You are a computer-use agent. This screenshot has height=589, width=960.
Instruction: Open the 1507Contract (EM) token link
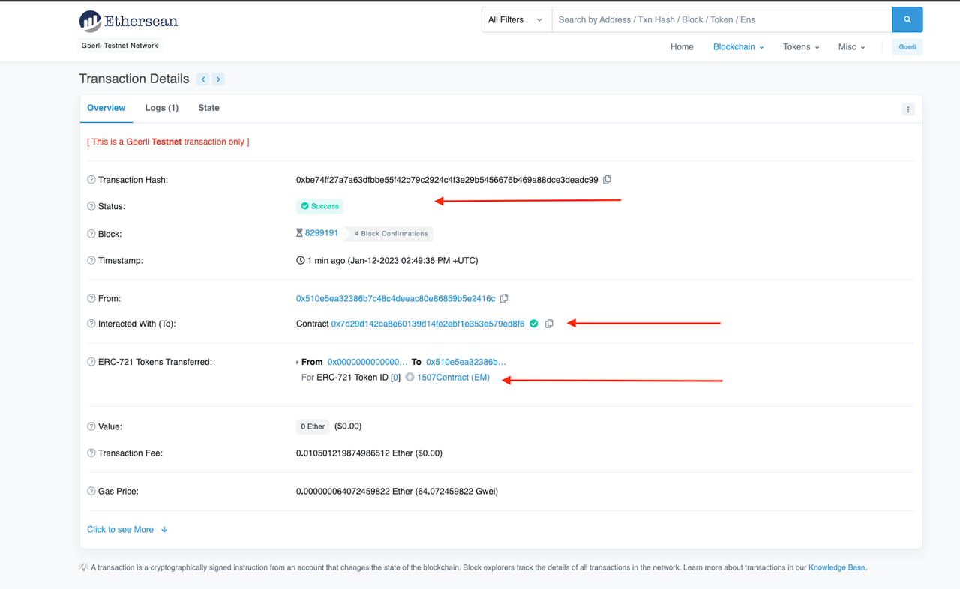click(x=453, y=378)
